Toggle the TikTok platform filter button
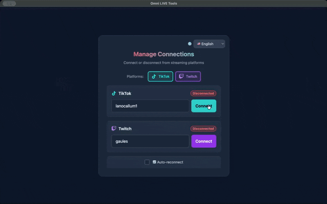 160,76
